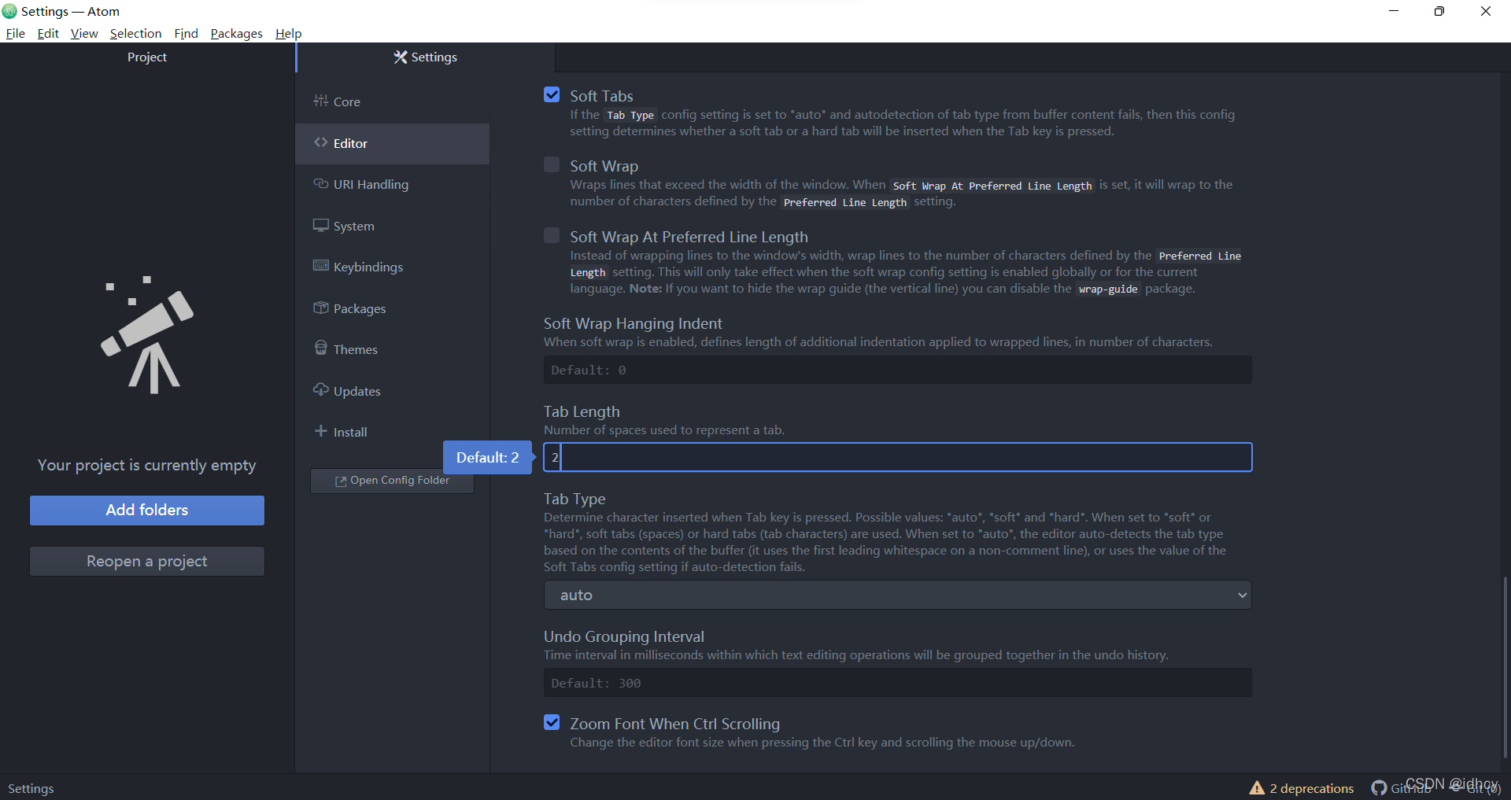Open the File menu
Image resolution: width=1511 pixels, height=800 pixels.
[16, 33]
